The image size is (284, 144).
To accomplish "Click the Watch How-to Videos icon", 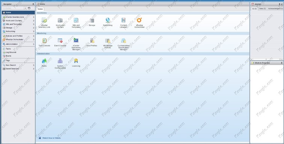I will pyautogui.click(x=40, y=138).
